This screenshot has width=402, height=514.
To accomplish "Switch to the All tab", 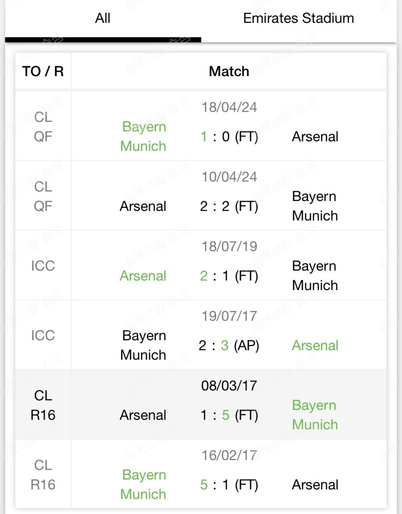I will 103,18.
